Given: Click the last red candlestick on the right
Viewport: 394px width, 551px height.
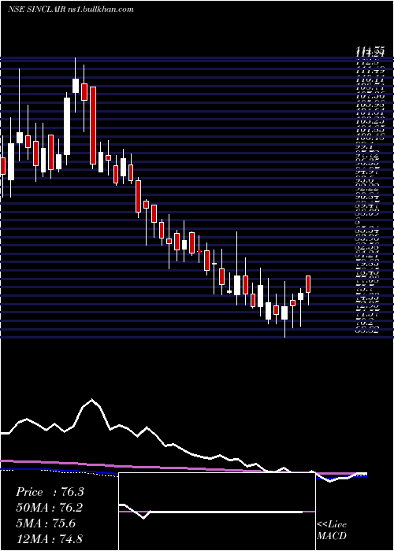Looking at the screenshot, I should [309, 284].
